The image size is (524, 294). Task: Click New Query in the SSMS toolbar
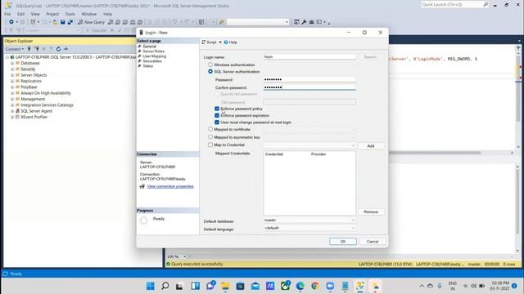tap(91, 22)
